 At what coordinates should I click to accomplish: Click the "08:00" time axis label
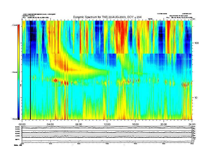(x=79, y=124)
